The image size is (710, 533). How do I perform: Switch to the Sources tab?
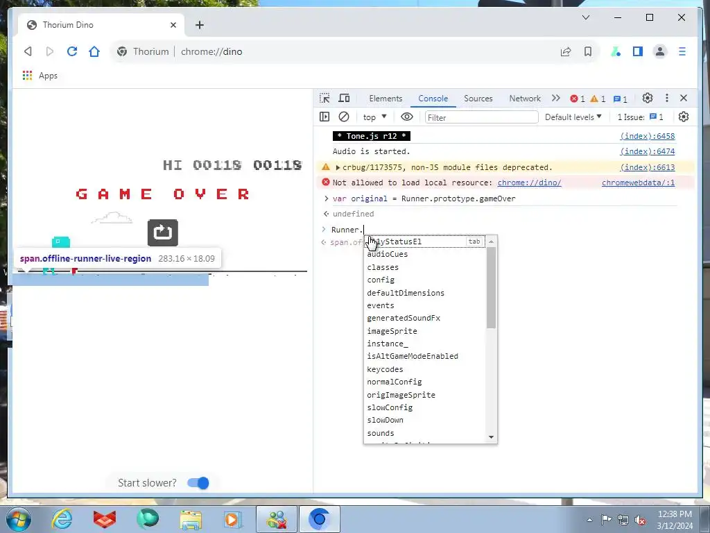478,99
